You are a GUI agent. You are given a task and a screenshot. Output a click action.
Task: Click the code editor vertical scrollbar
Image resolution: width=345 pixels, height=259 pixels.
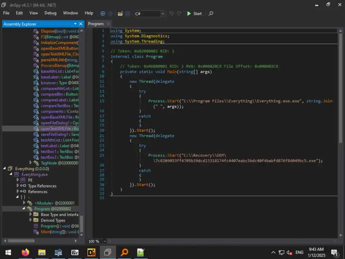(x=340, y=88)
